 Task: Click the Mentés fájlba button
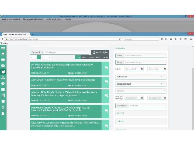click(x=100, y=52)
